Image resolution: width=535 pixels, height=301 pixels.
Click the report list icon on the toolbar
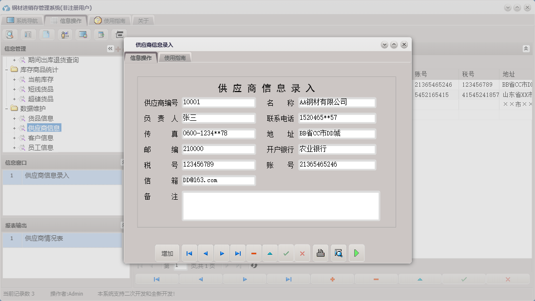coord(27,35)
